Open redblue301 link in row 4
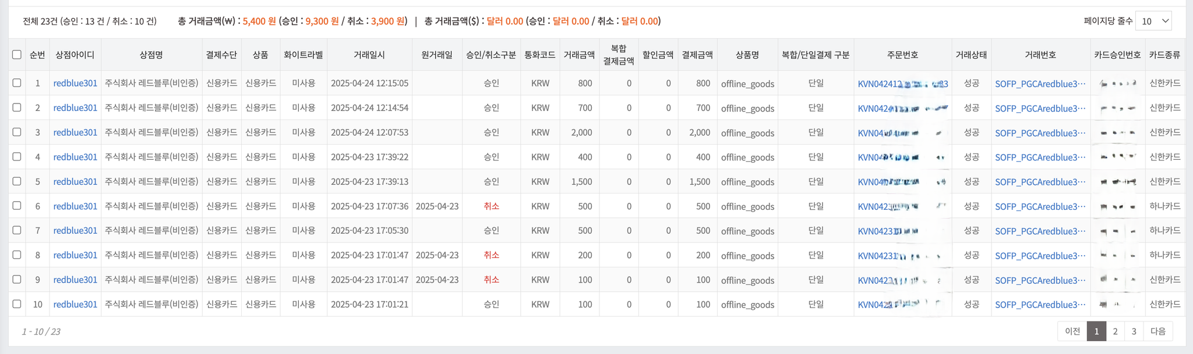The image size is (1193, 354). 75,157
